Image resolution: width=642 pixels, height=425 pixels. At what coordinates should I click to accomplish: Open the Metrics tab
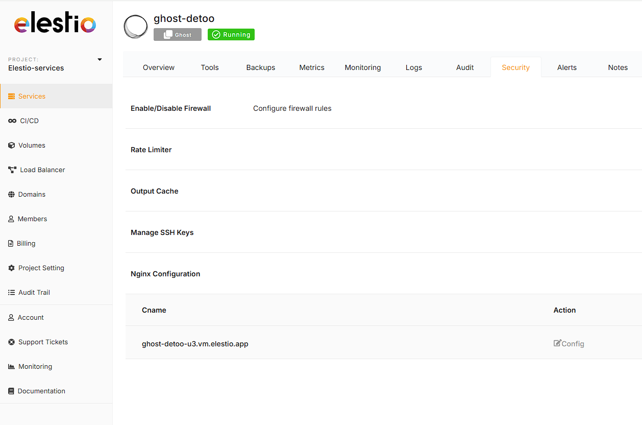coord(311,67)
